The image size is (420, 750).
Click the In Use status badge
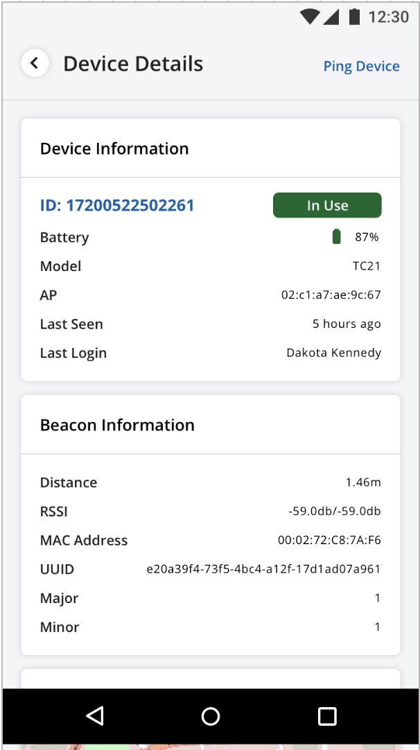pos(327,205)
